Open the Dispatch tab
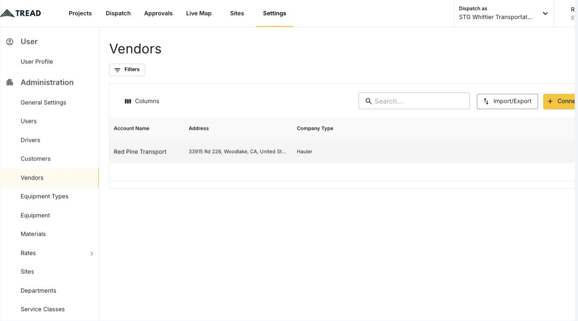The height and width of the screenshot is (321, 578). [x=118, y=13]
